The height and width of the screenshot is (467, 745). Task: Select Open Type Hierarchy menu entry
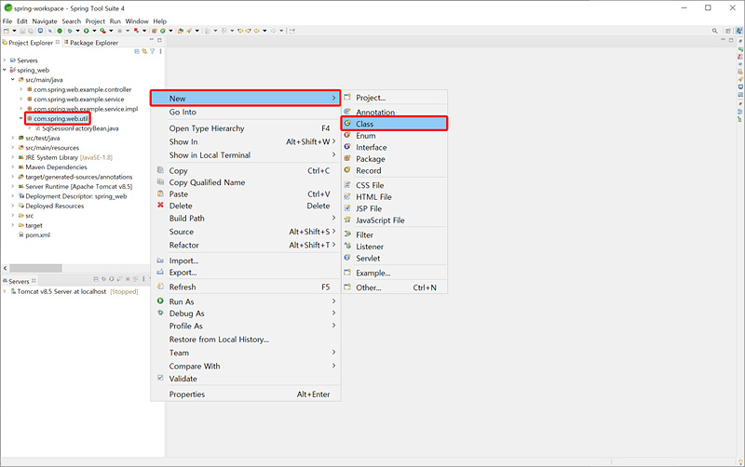[246, 128]
